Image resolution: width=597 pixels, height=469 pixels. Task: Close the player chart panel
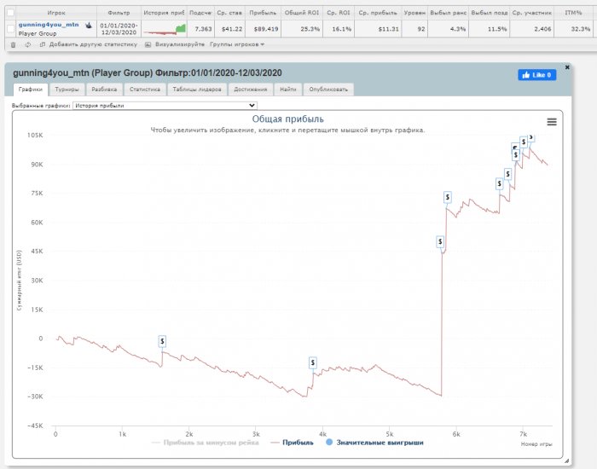tap(568, 67)
